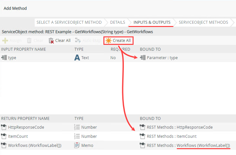Click the Clear trash icon

(29, 41)
